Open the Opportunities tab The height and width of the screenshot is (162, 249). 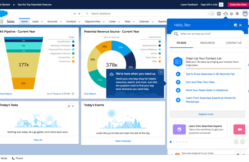[93, 22]
